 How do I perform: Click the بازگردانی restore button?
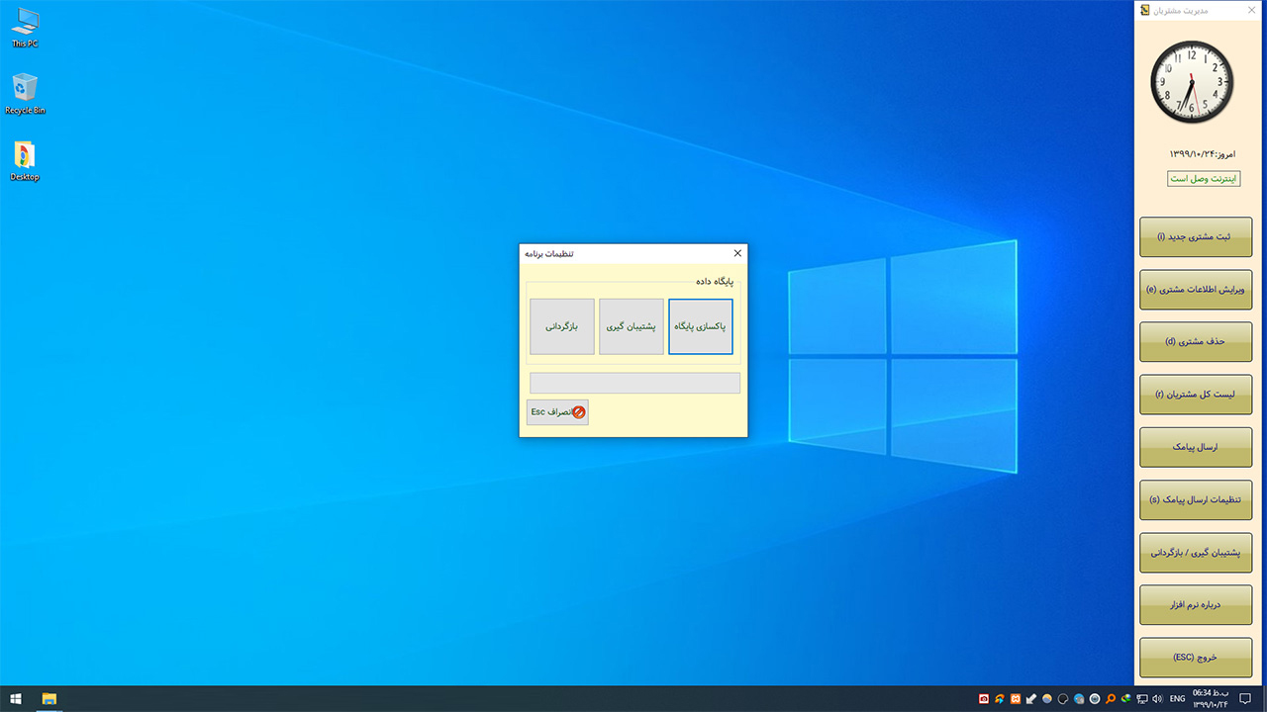pyautogui.click(x=562, y=326)
